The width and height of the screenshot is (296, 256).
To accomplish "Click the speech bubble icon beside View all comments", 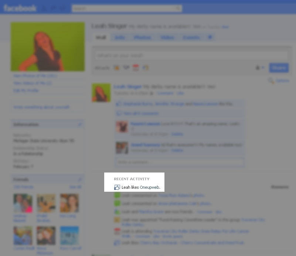I will pyautogui.click(x=119, y=113).
